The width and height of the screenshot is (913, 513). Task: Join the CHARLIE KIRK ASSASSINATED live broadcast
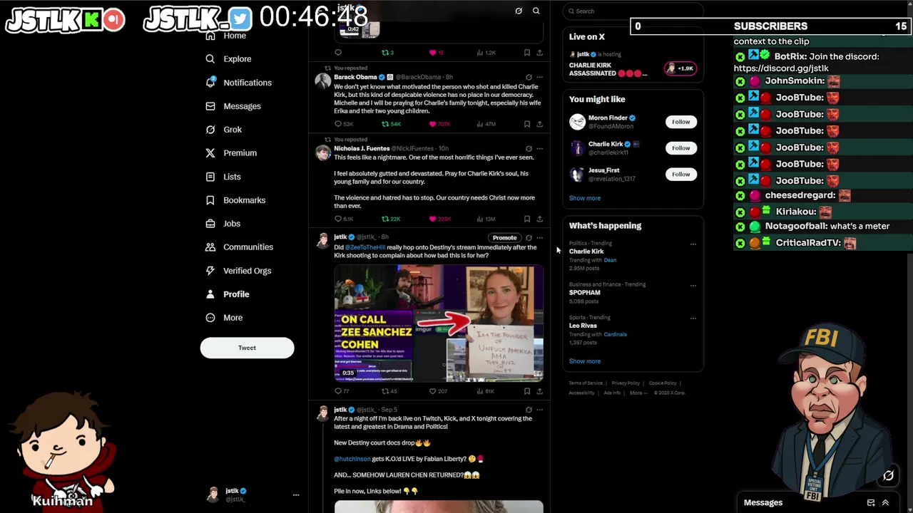click(x=633, y=65)
